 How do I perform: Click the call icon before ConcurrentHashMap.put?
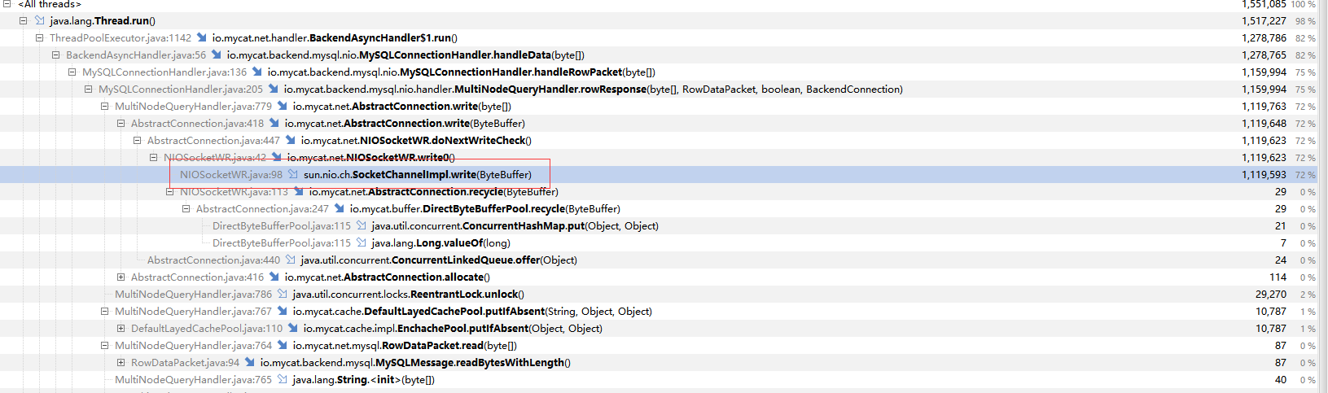361,225
